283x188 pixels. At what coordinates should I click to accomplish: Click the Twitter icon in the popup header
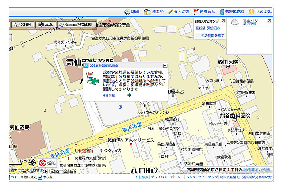point(86,65)
